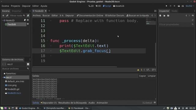
Task: Open the Proyecto menu
Action: pos(15,6)
